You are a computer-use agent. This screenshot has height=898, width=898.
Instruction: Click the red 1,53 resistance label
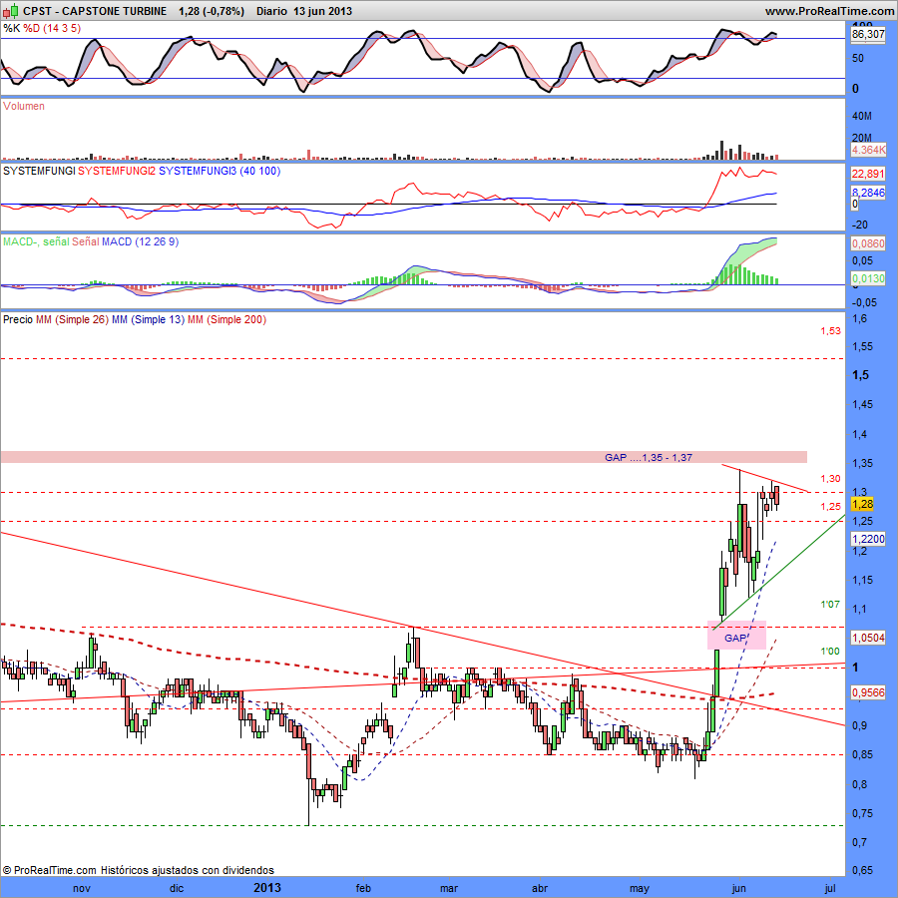coord(830,330)
